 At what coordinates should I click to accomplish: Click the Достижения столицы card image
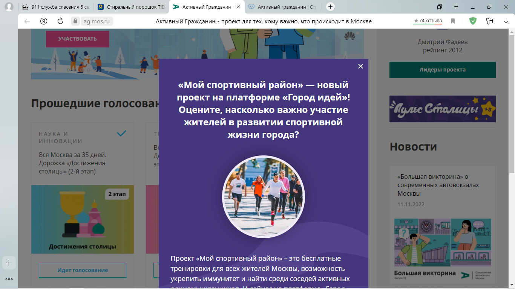(83, 219)
